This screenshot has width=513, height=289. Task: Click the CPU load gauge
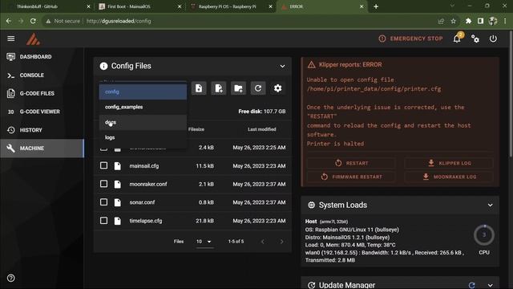pos(484,235)
